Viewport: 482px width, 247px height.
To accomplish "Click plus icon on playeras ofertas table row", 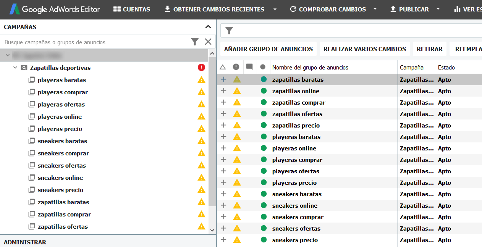I will (224, 171).
